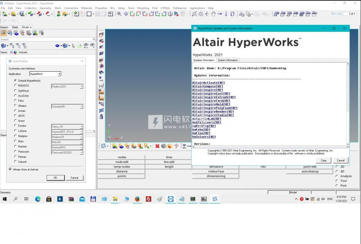Switch to the Mask tab
The image size is (361, 244).
click(15, 27)
